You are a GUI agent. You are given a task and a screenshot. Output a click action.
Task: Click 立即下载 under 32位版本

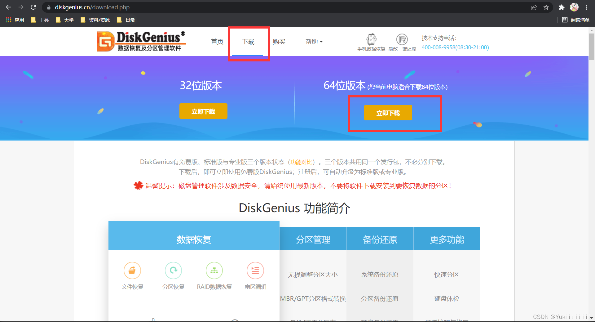coord(203,111)
